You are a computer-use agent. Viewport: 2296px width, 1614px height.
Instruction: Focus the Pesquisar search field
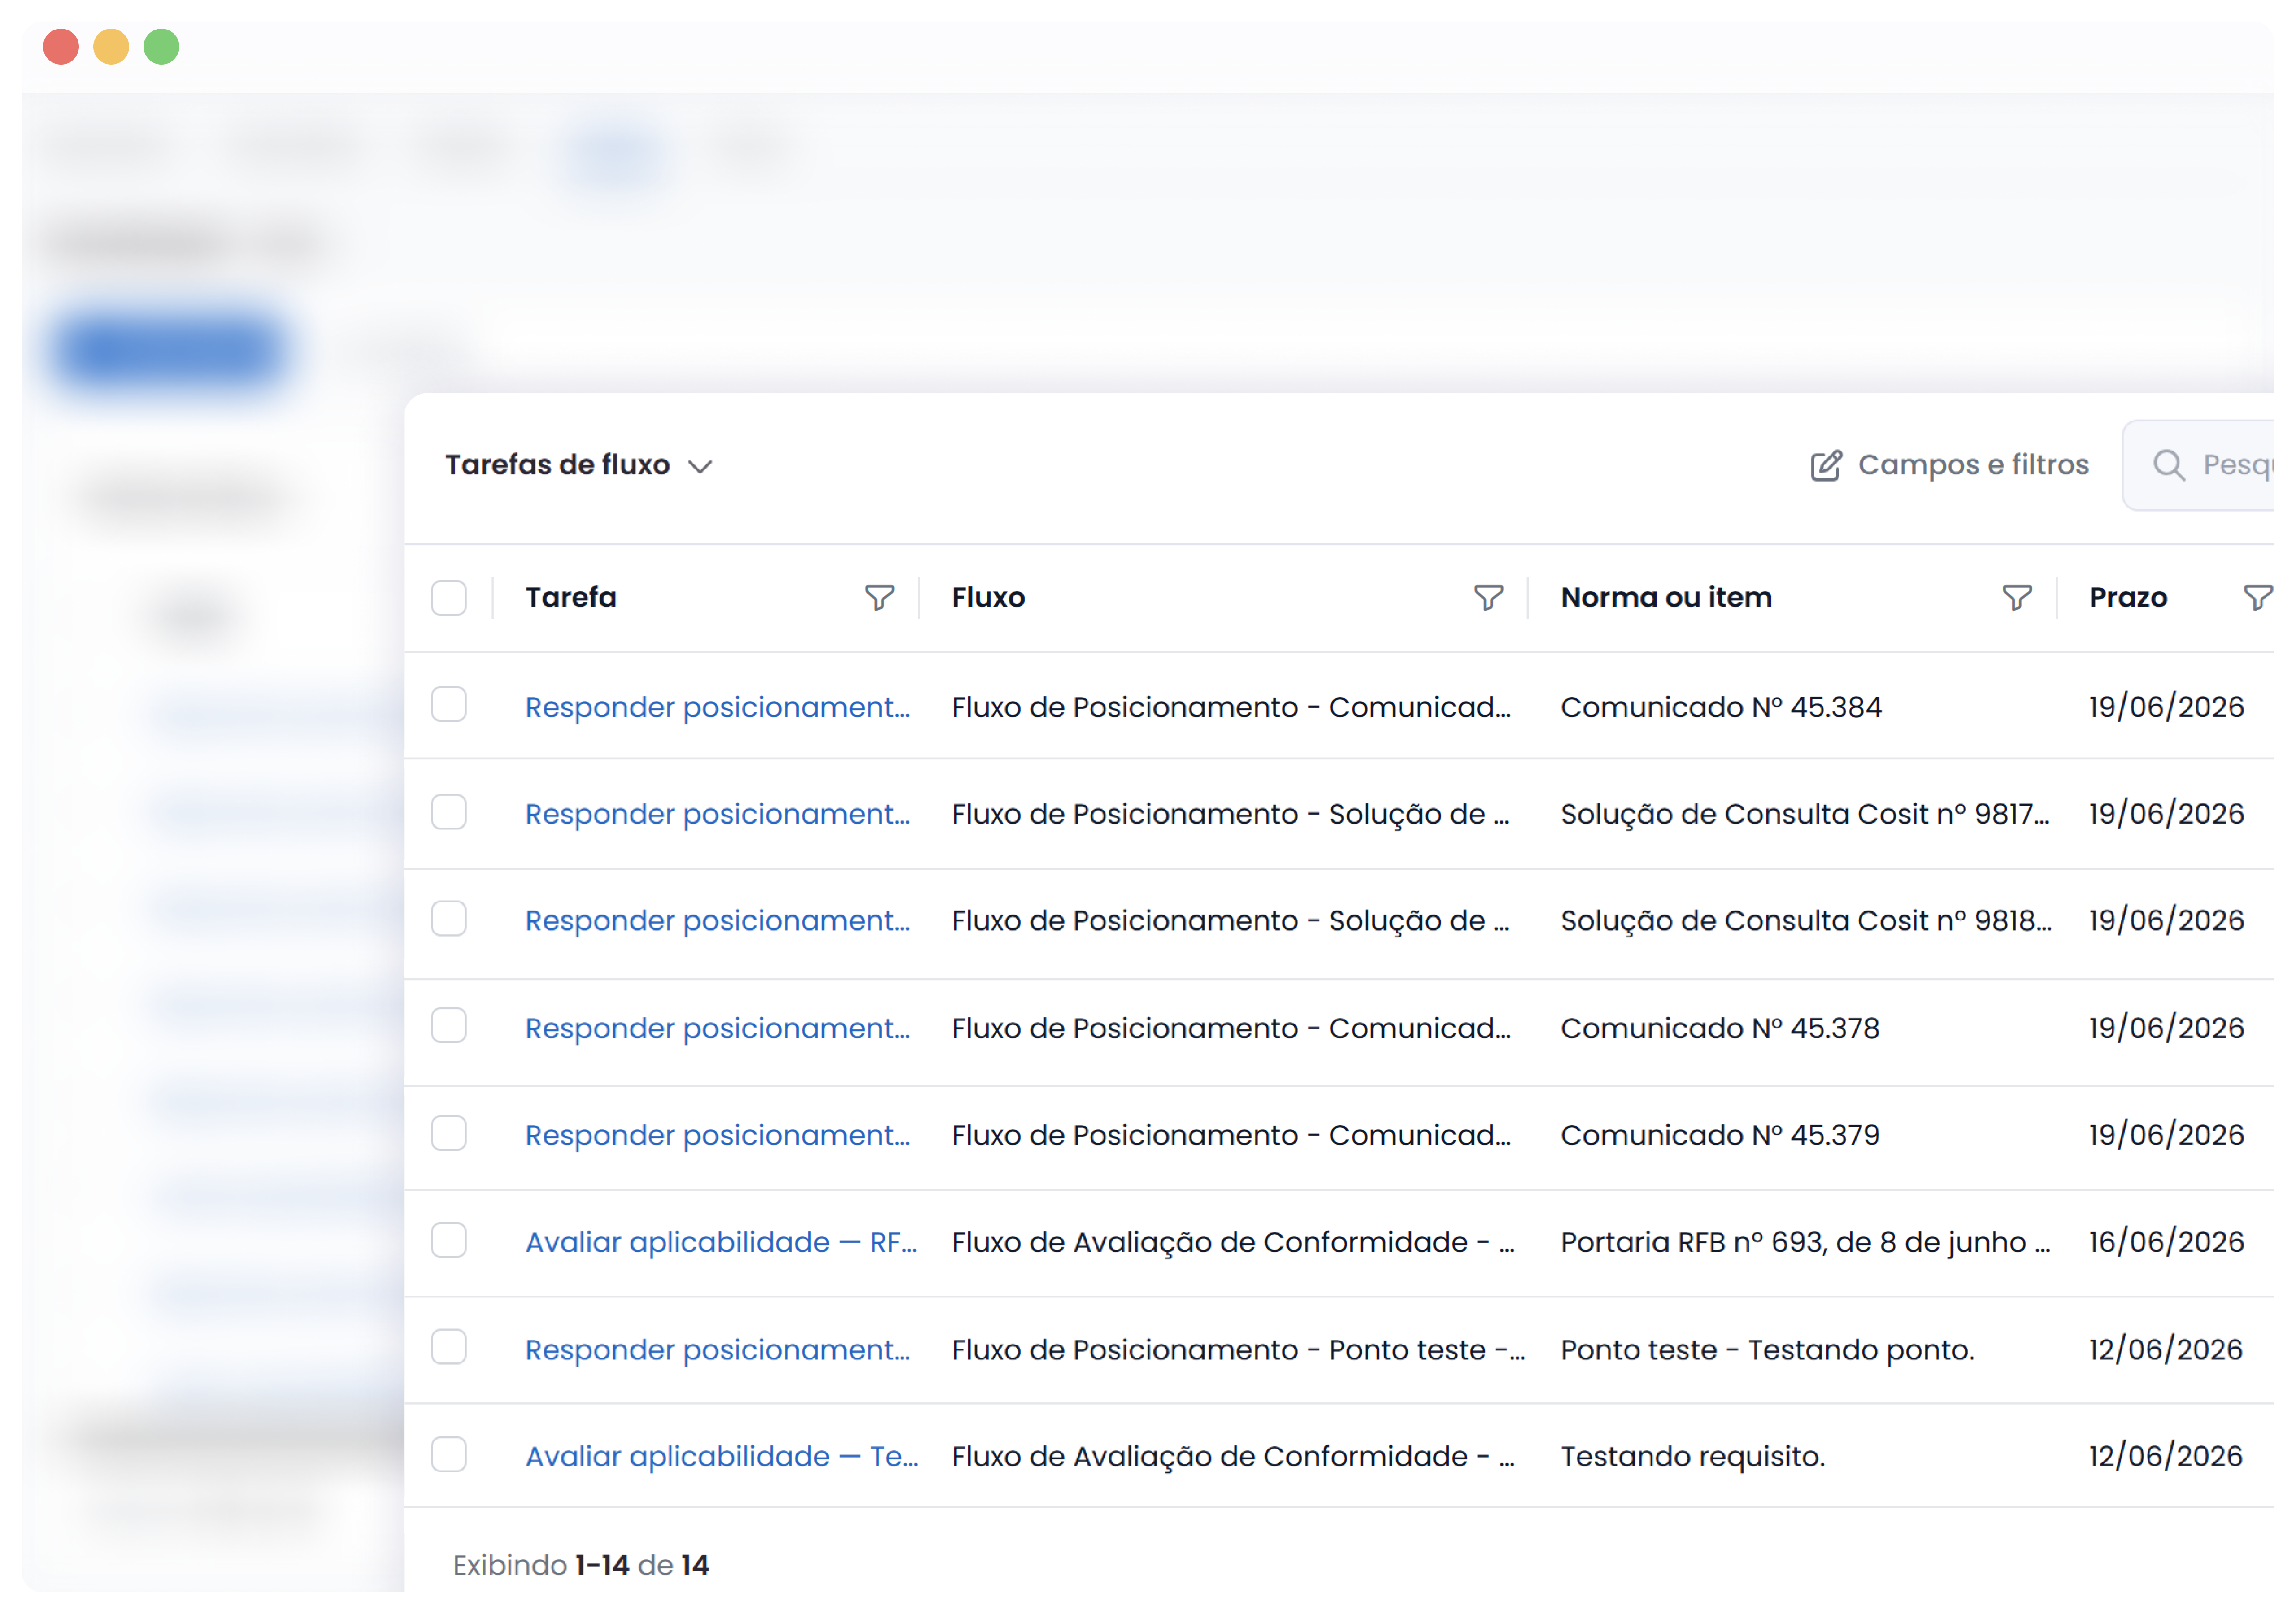click(2198, 465)
